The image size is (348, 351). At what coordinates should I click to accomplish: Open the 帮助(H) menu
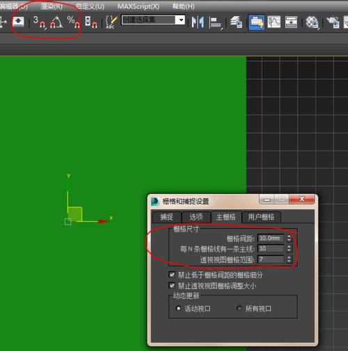click(x=183, y=6)
